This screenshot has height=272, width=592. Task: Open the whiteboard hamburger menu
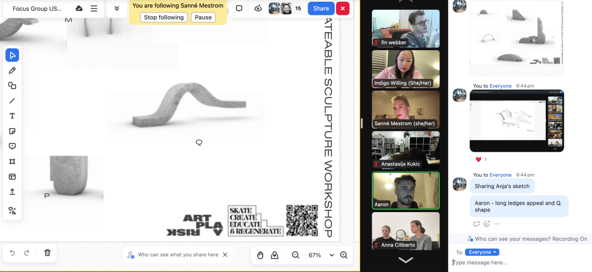pos(94,9)
